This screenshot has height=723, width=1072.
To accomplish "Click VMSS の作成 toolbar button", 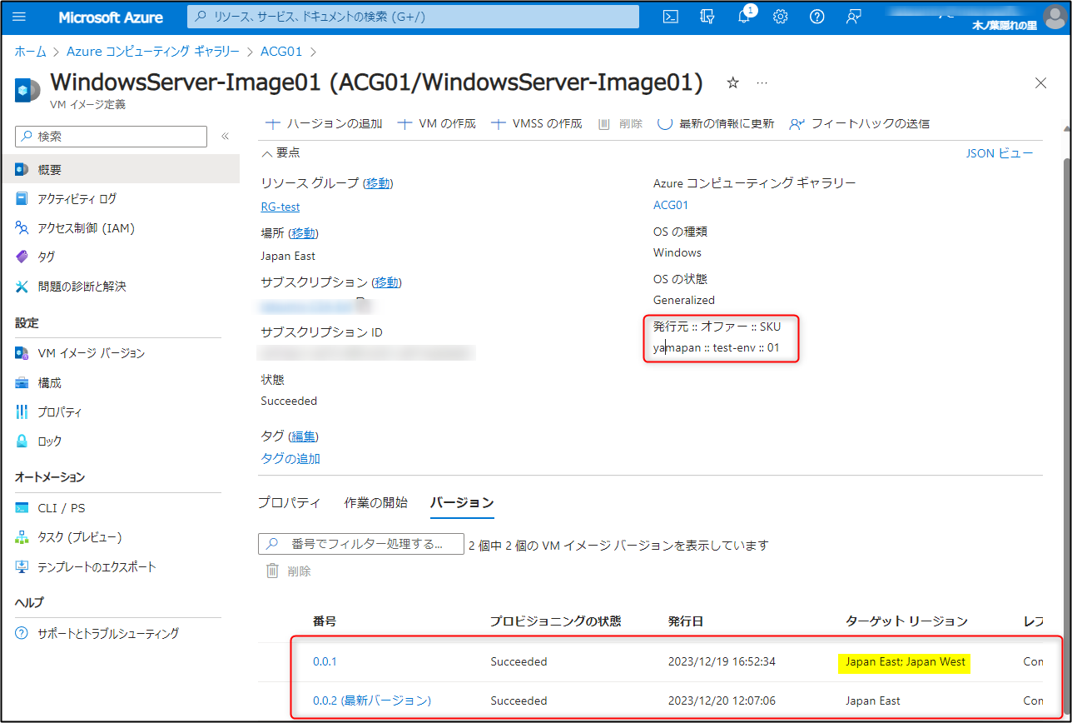I will click(x=536, y=123).
